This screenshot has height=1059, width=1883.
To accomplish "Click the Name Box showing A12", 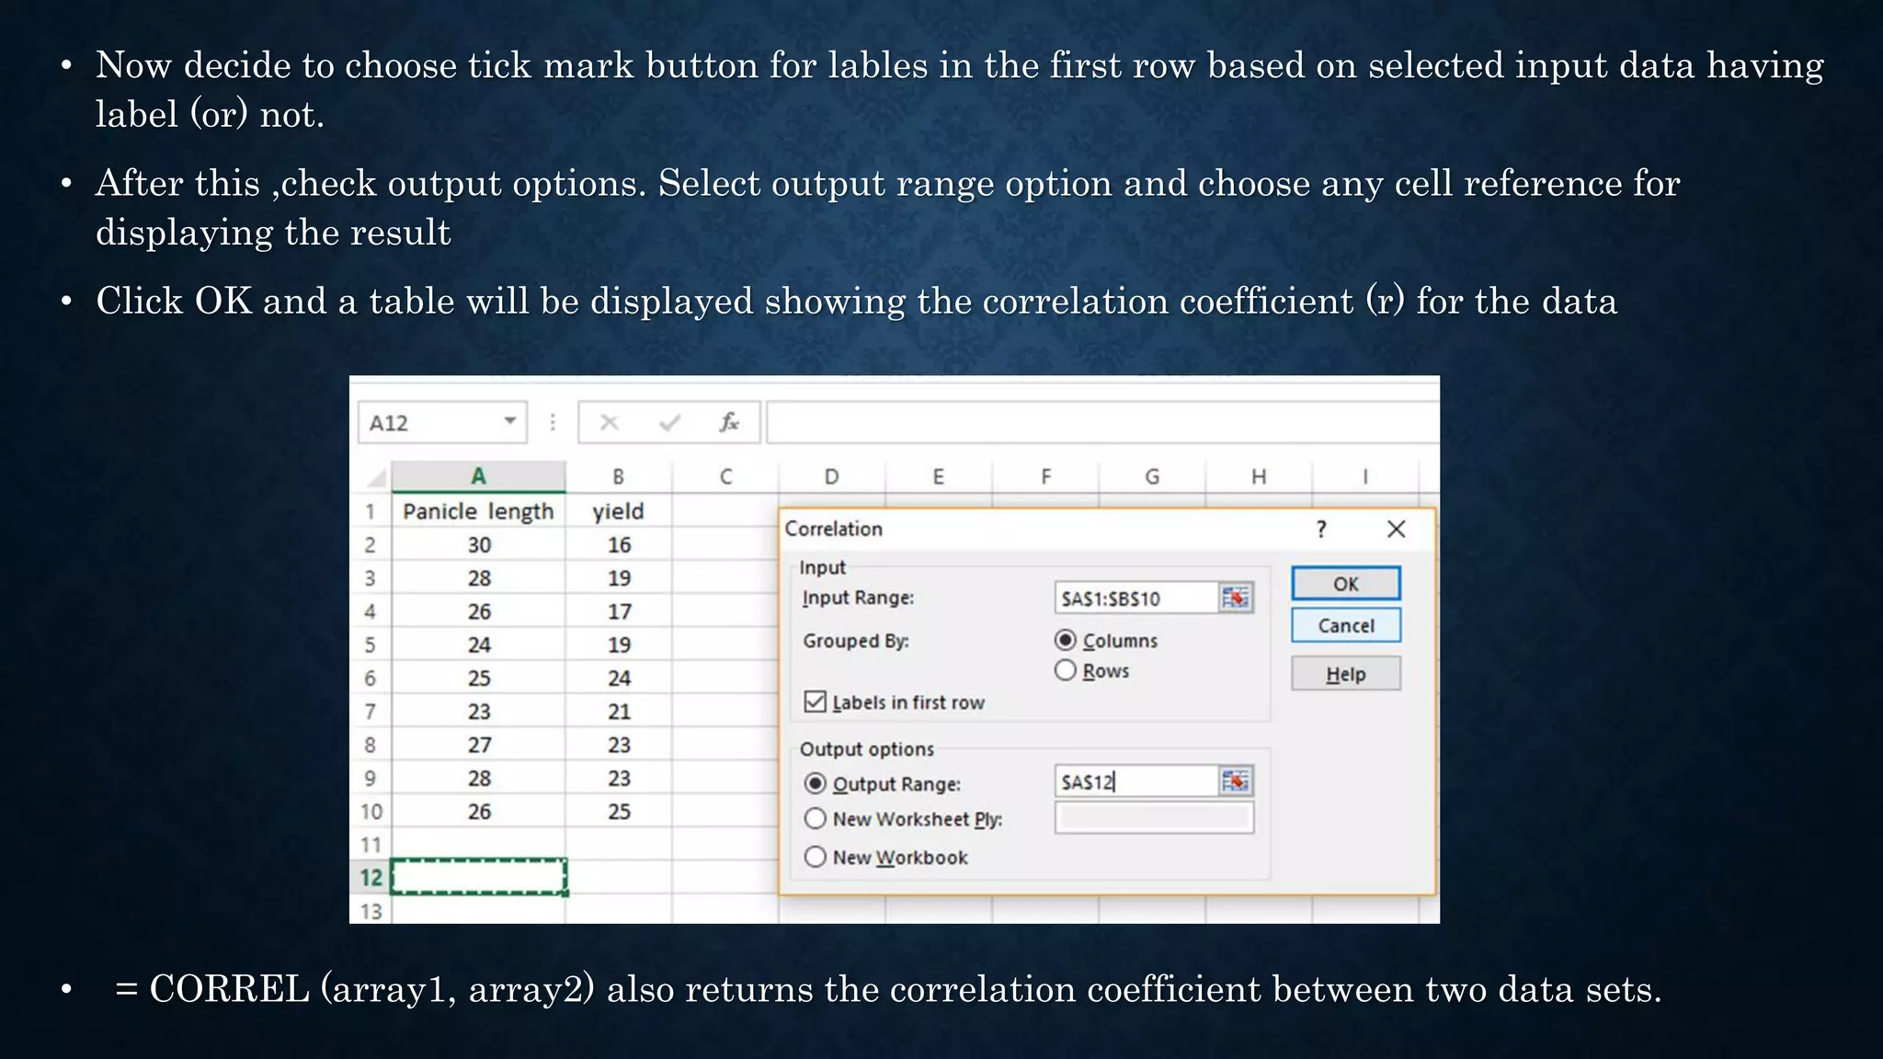I will [441, 423].
